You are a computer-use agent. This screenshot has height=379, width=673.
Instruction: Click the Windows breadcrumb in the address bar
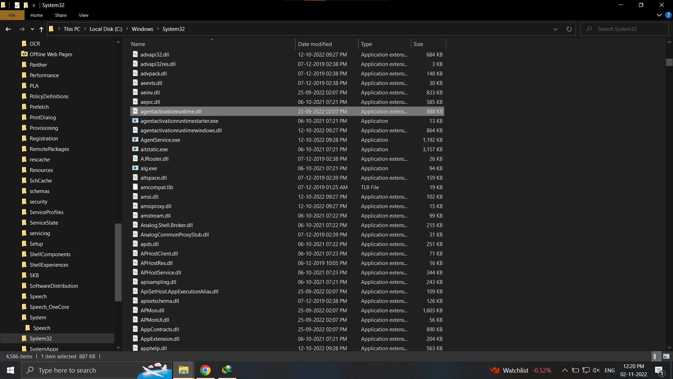(x=142, y=29)
